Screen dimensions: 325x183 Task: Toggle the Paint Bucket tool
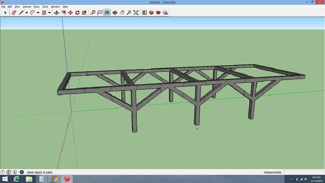(x=107, y=13)
